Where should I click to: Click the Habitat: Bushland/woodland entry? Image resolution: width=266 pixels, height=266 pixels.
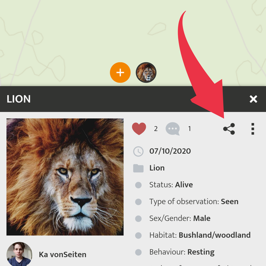click(x=200, y=235)
